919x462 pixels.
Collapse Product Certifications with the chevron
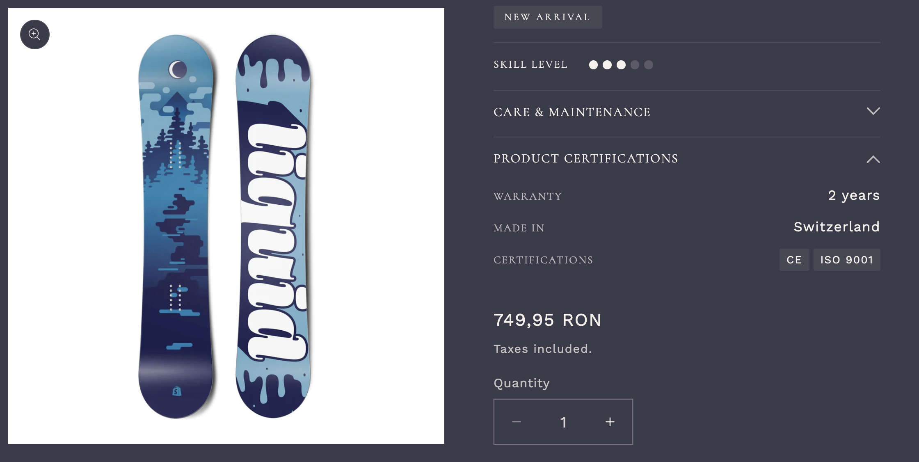[873, 159]
